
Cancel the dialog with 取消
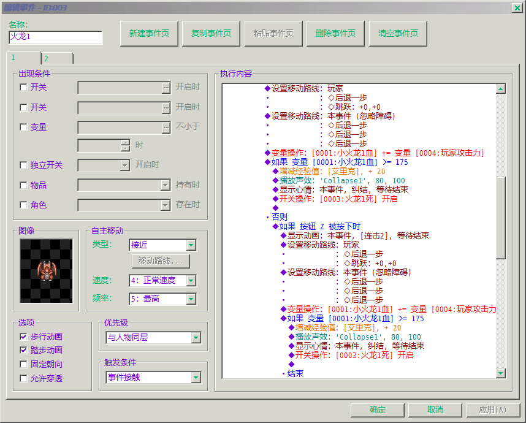point(435,410)
